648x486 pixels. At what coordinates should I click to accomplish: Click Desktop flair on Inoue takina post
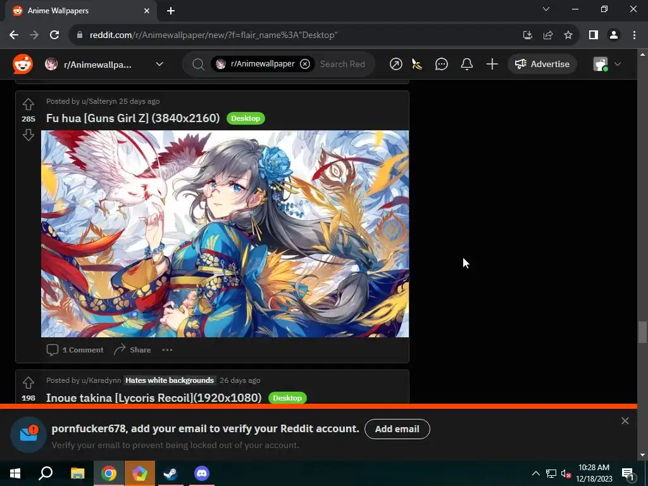287,397
